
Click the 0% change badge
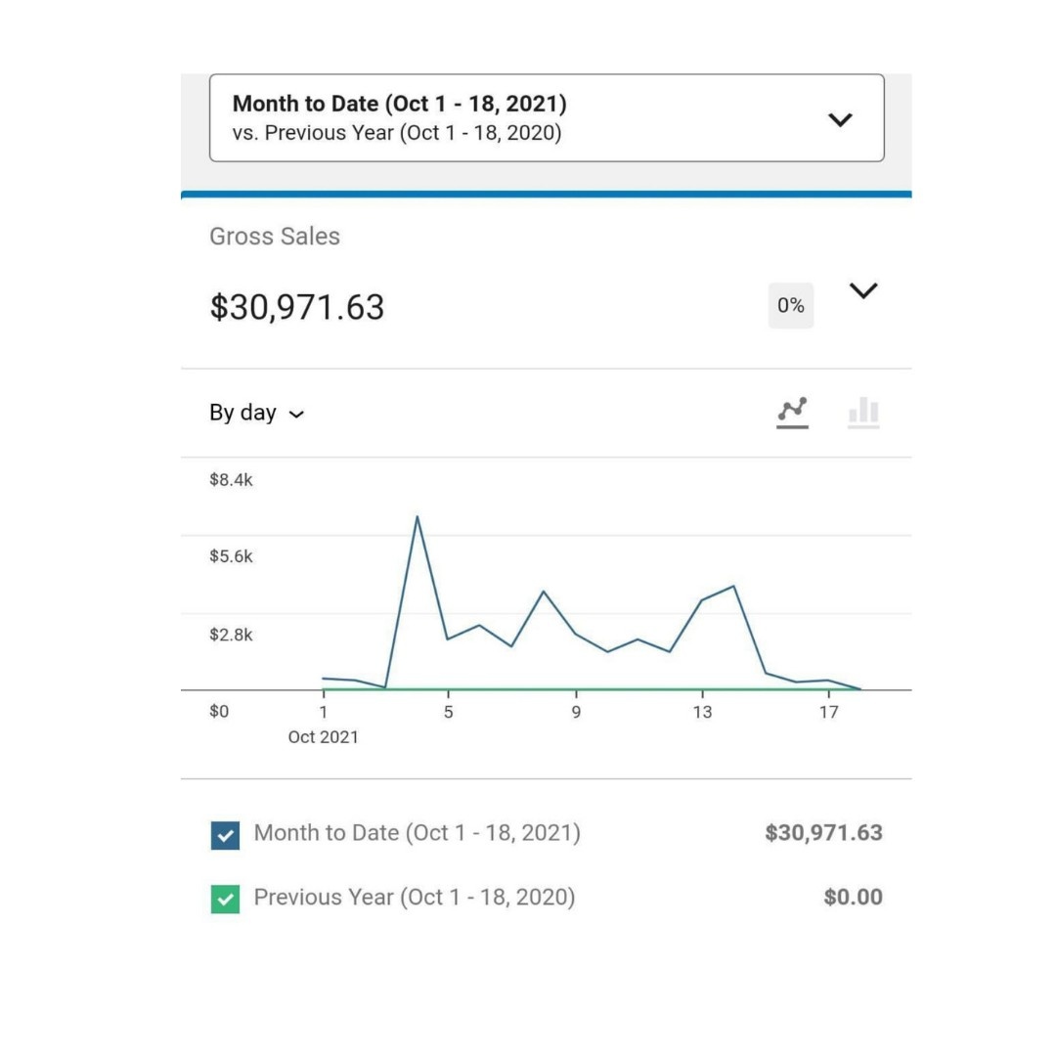(x=790, y=306)
